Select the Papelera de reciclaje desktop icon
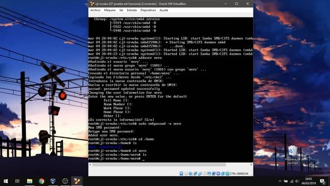 (293, 155)
